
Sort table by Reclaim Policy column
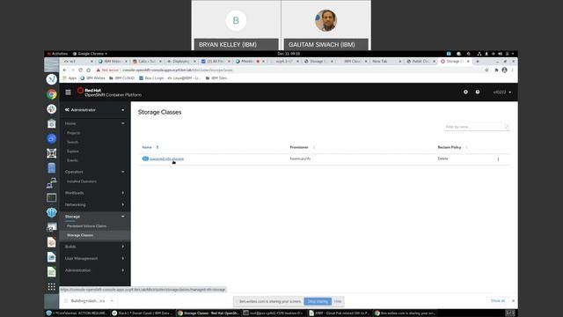point(450,147)
